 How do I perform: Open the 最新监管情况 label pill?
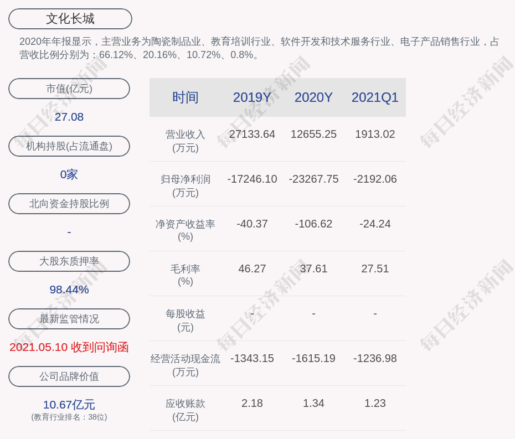coord(69,319)
